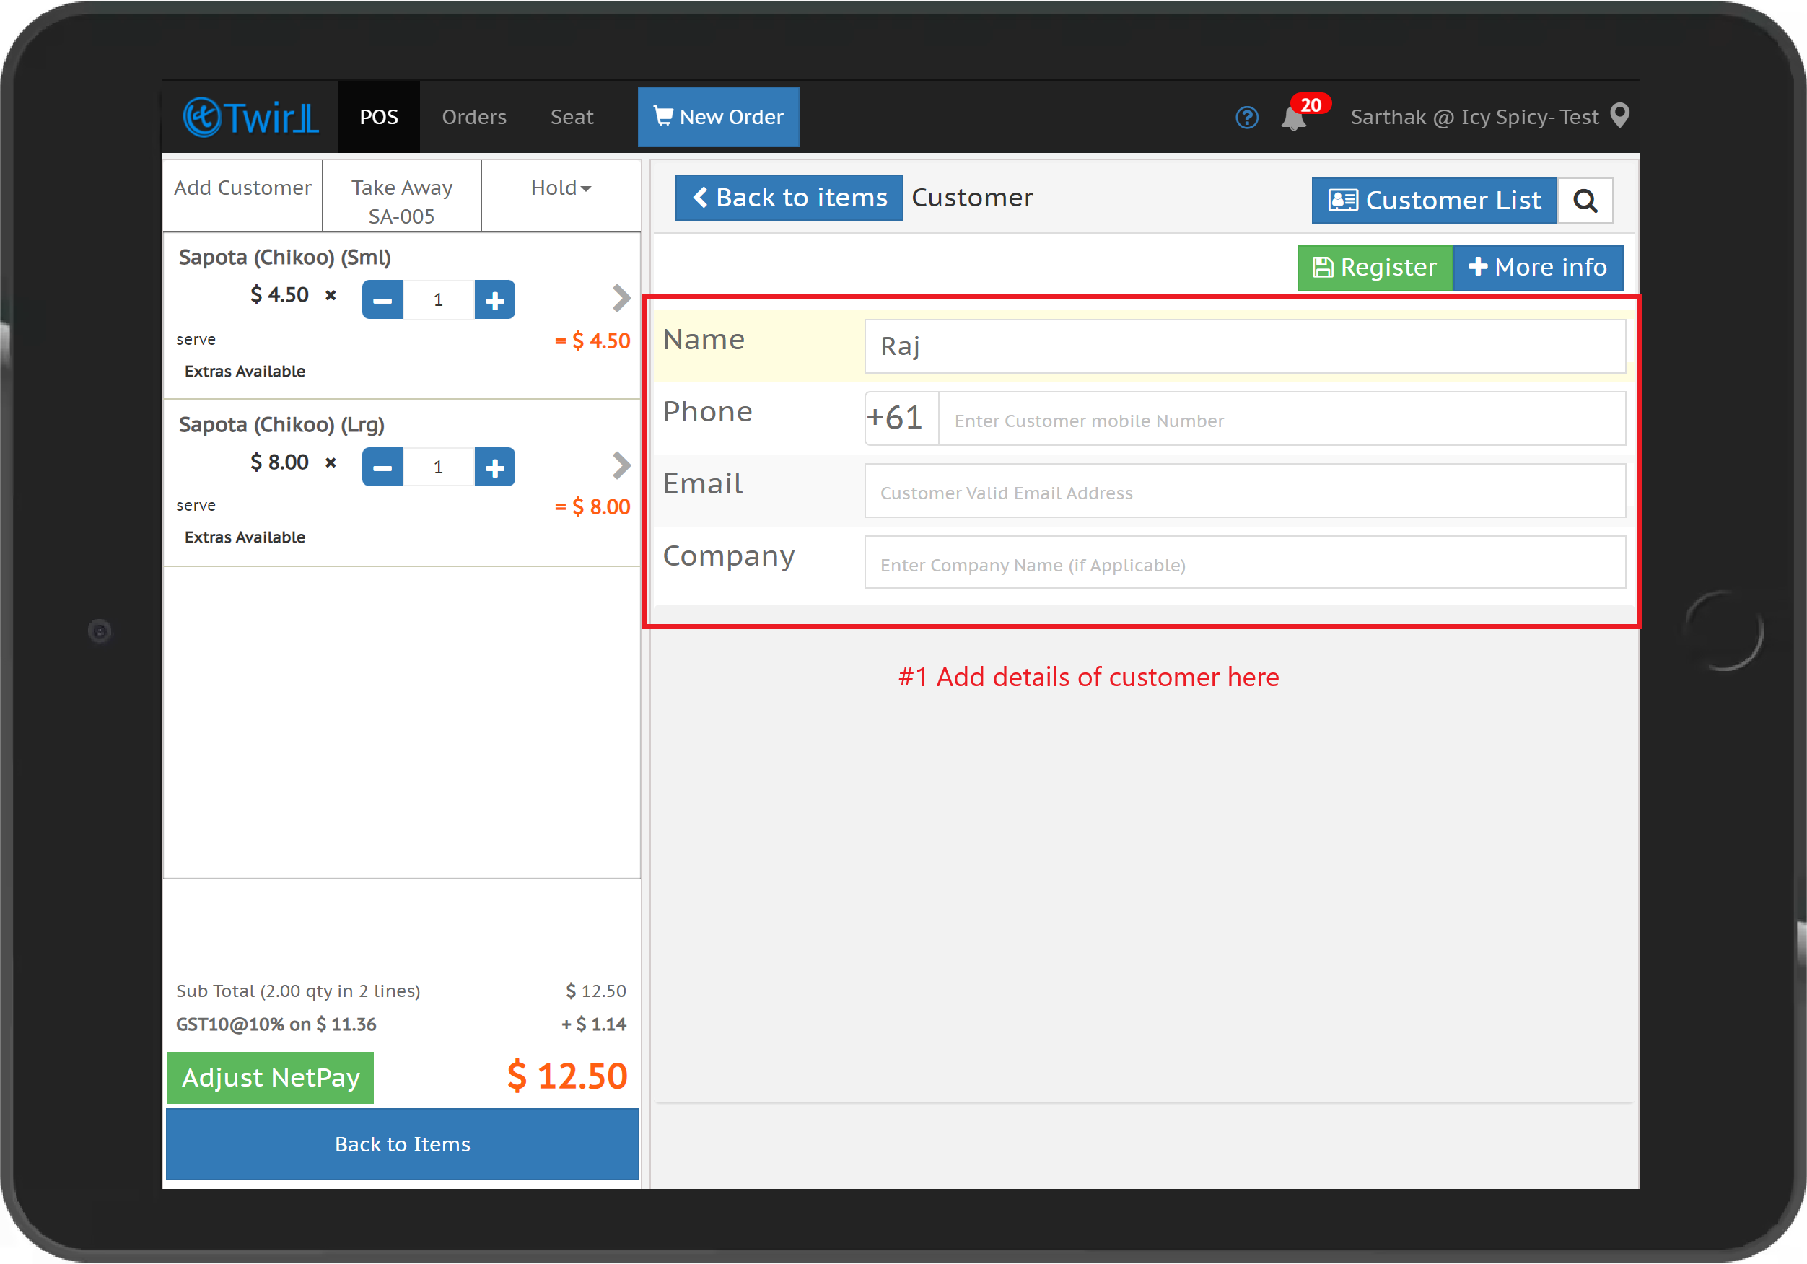
Task: Decrease quantity of Sapota (Chikoo) (Sml)
Action: pos(382,299)
